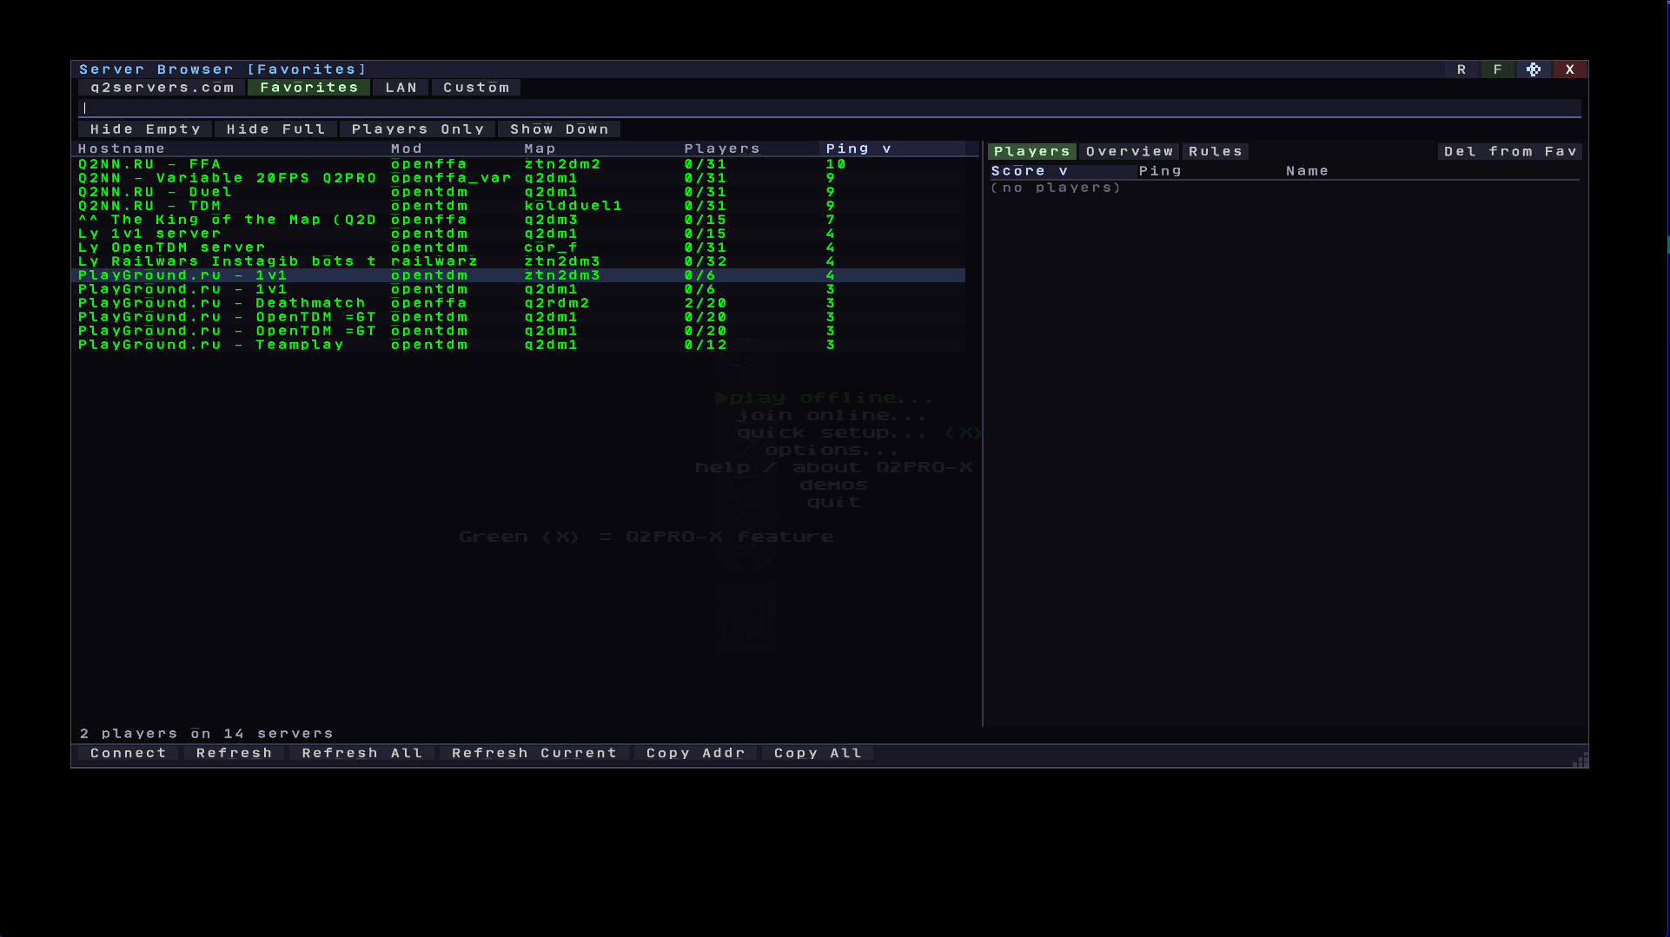Click the Ping sort arrow to reverse order

887,148
